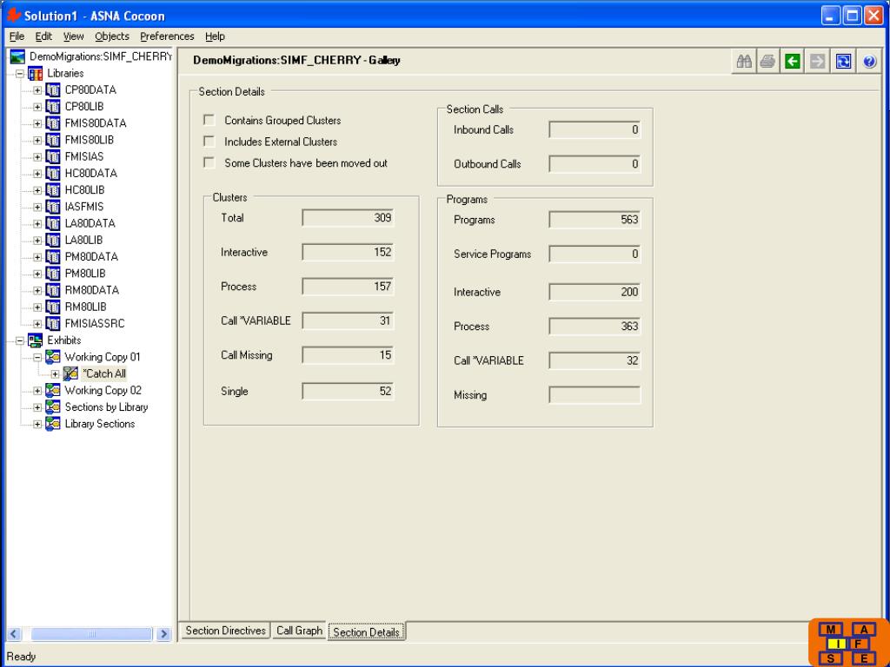
Task: Click the grey forward arrow icon
Action: (x=817, y=62)
